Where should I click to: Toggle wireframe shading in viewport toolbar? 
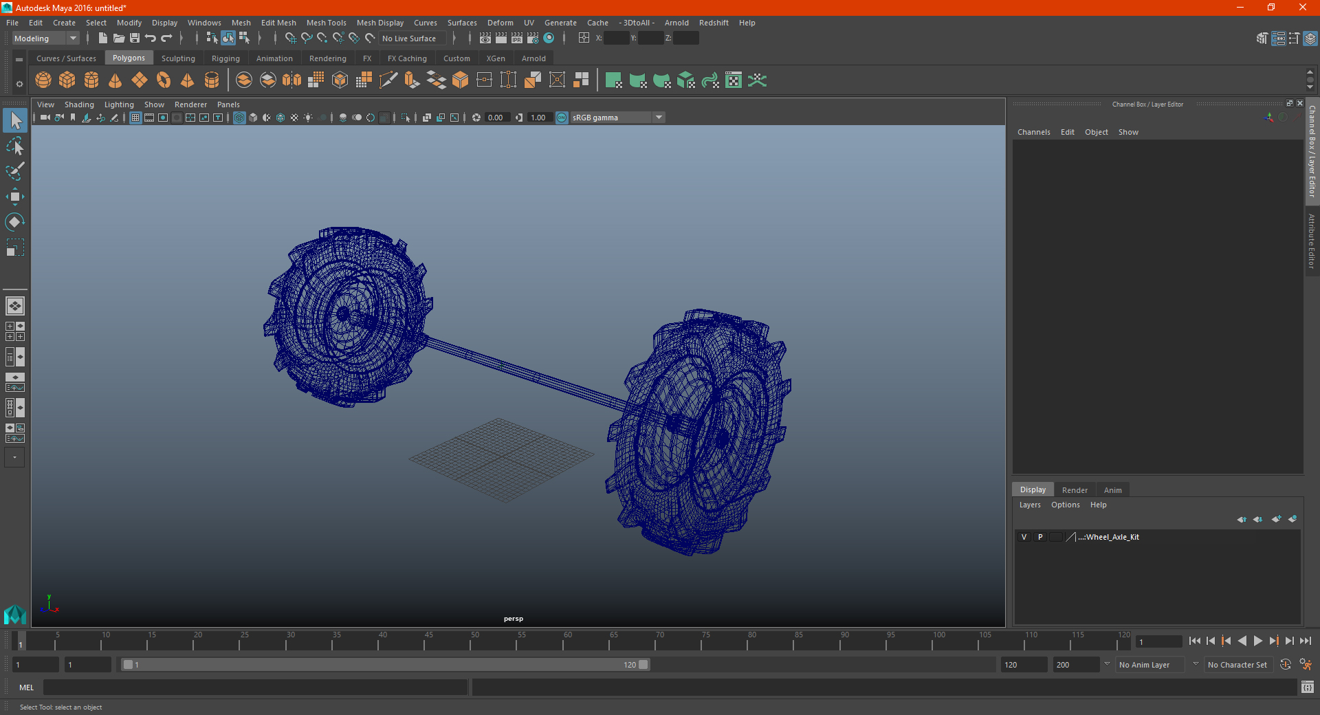[239, 118]
